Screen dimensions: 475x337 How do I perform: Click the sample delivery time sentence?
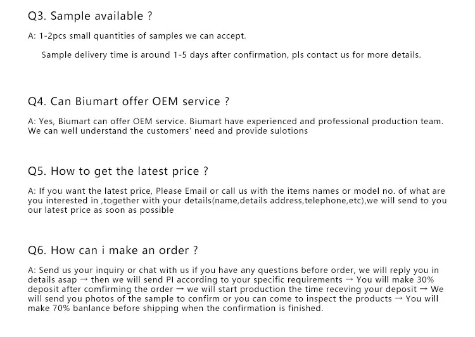[x=231, y=55]
